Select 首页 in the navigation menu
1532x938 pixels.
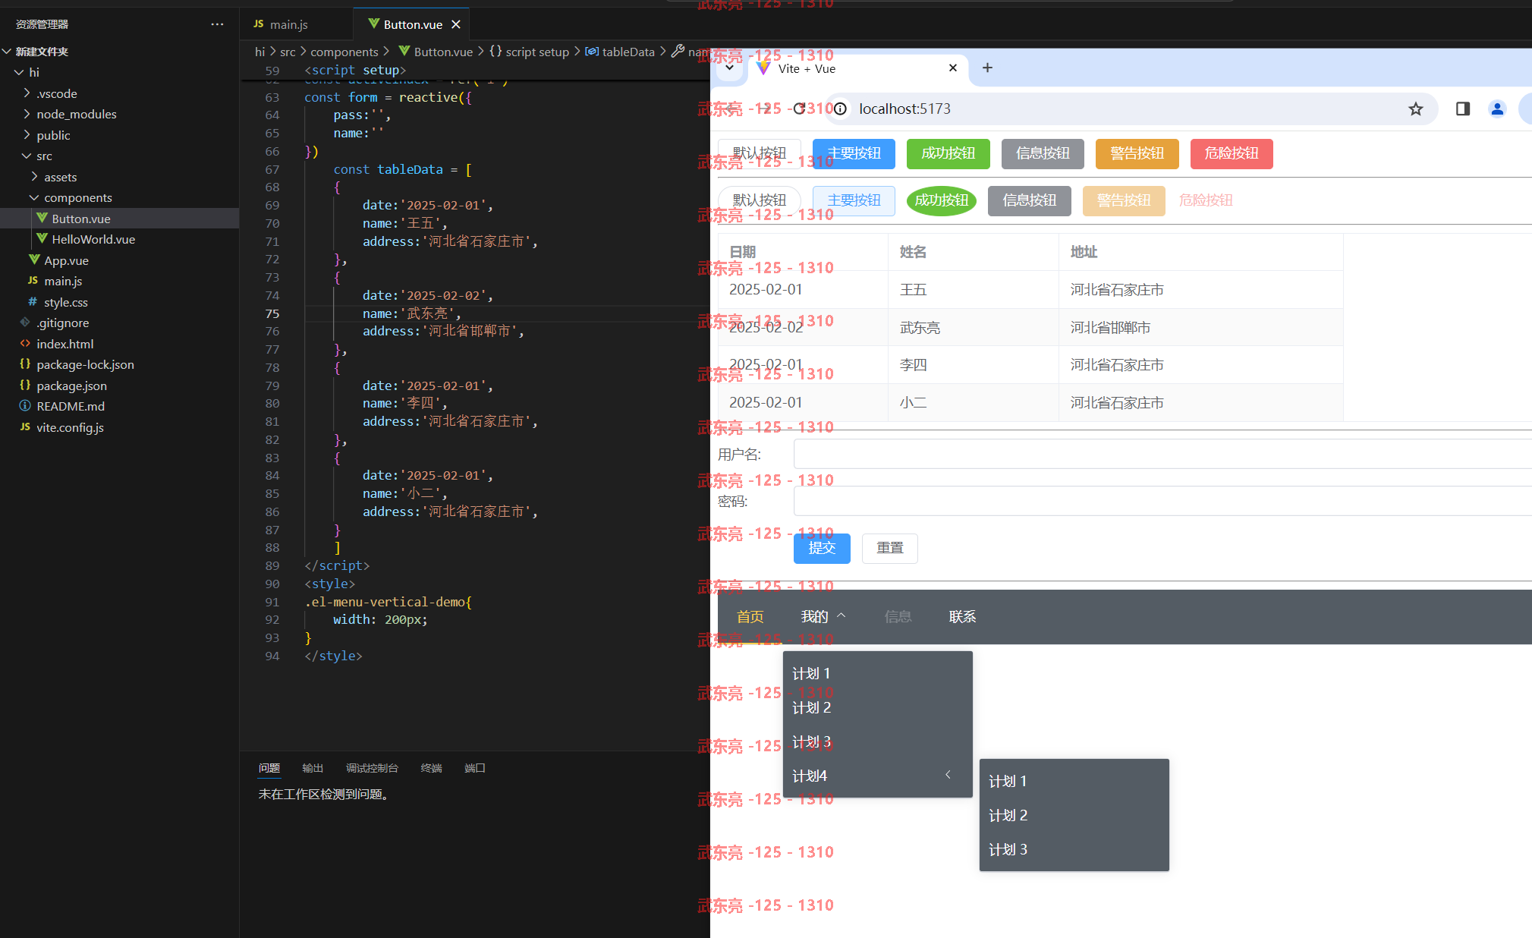[750, 617]
